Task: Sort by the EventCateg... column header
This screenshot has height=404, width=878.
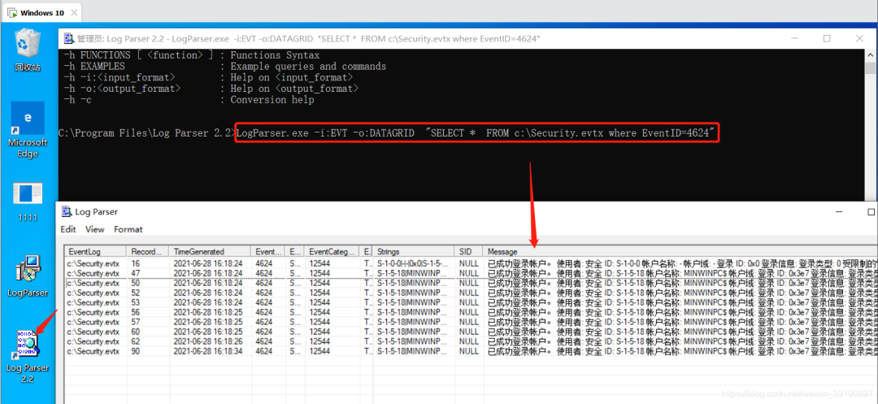Action: pos(333,252)
